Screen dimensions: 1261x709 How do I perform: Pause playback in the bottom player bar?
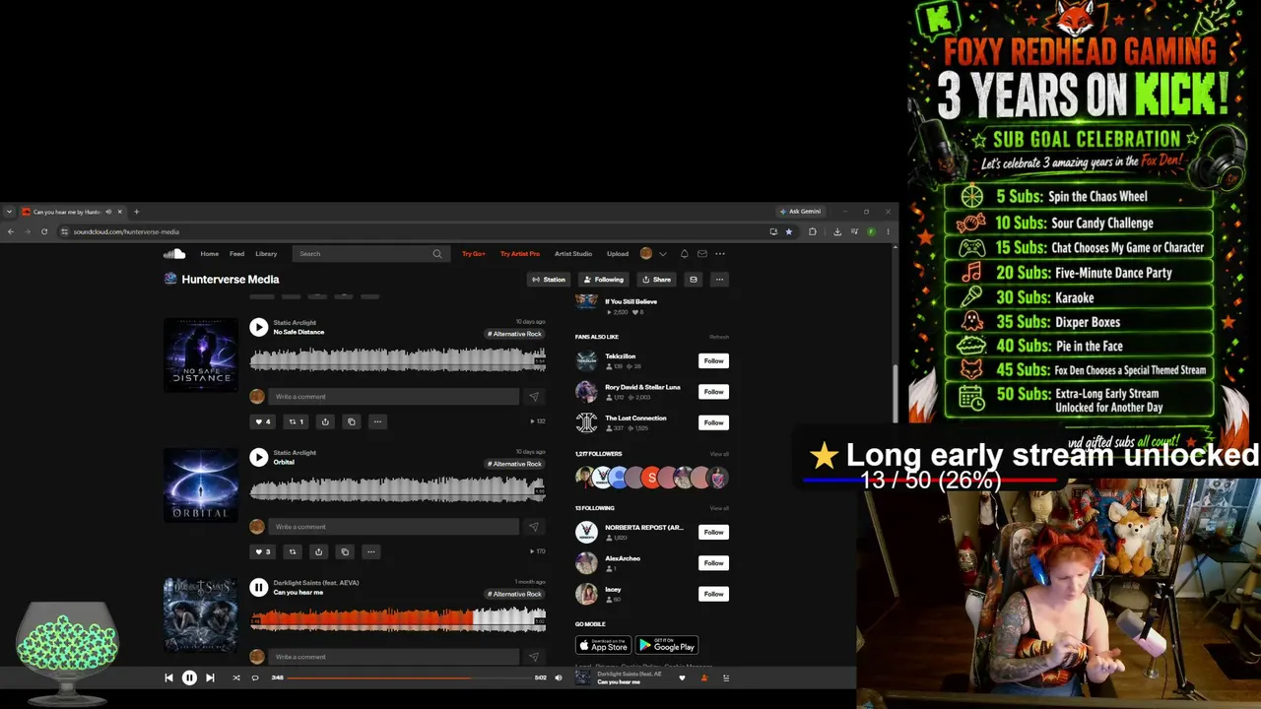tap(189, 677)
